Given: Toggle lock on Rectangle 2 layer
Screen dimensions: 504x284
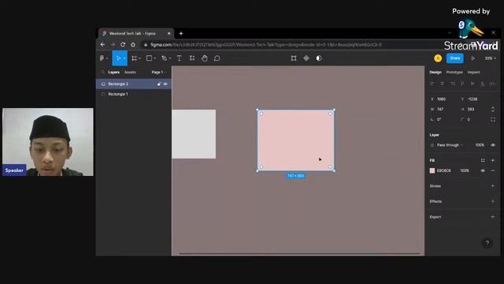Looking at the screenshot, I should pyautogui.click(x=159, y=84).
